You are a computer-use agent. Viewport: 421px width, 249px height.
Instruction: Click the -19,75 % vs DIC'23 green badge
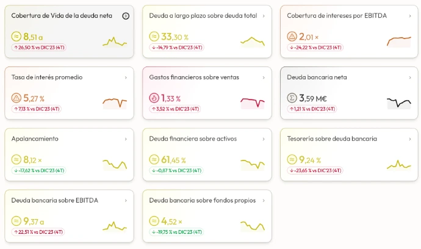coord(176,232)
